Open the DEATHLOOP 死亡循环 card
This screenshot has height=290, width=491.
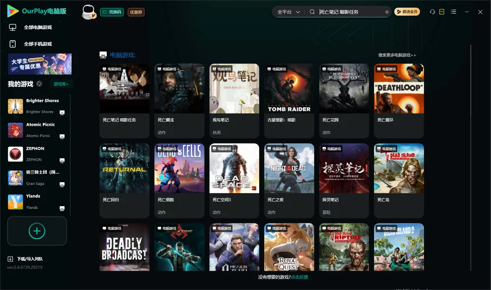point(399,100)
